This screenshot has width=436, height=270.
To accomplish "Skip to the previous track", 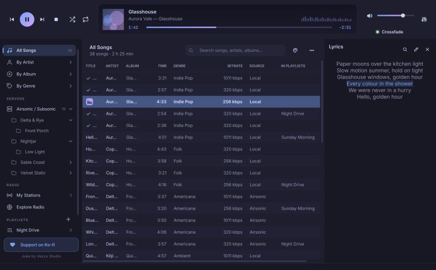I will point(12,19).
